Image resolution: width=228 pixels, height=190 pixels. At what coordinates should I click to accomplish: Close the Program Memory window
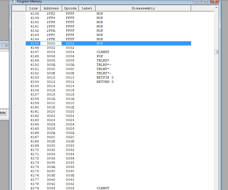(214, 1)
